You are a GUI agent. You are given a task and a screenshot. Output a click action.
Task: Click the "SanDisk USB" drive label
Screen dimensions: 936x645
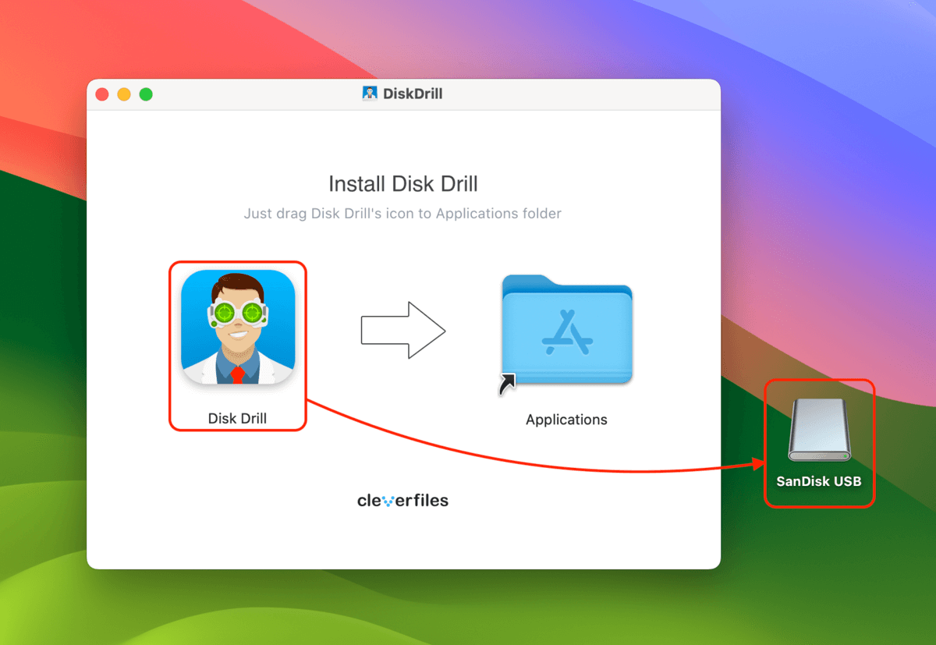(x=819, y=481)
